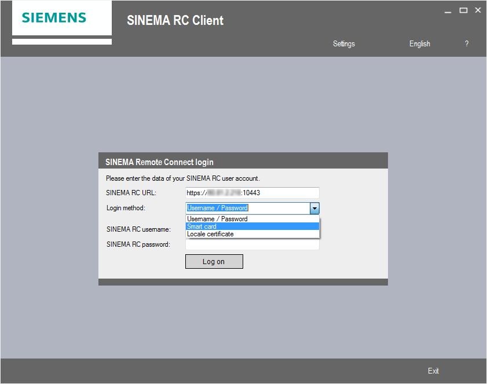The width and height of the screenshot is (487, 384).
Task: Click the 'SINEMA RC password:' label
Action: tap(138, 244)
